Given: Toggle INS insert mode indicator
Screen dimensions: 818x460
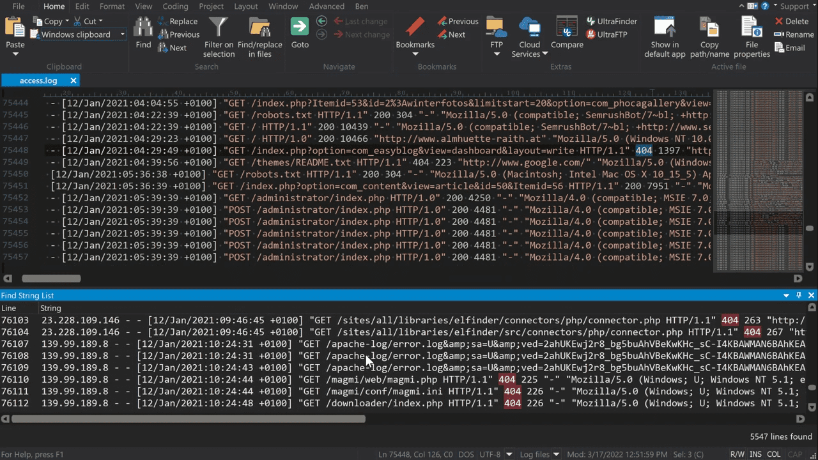Looking at the screenshot, I should coord(755,454).
